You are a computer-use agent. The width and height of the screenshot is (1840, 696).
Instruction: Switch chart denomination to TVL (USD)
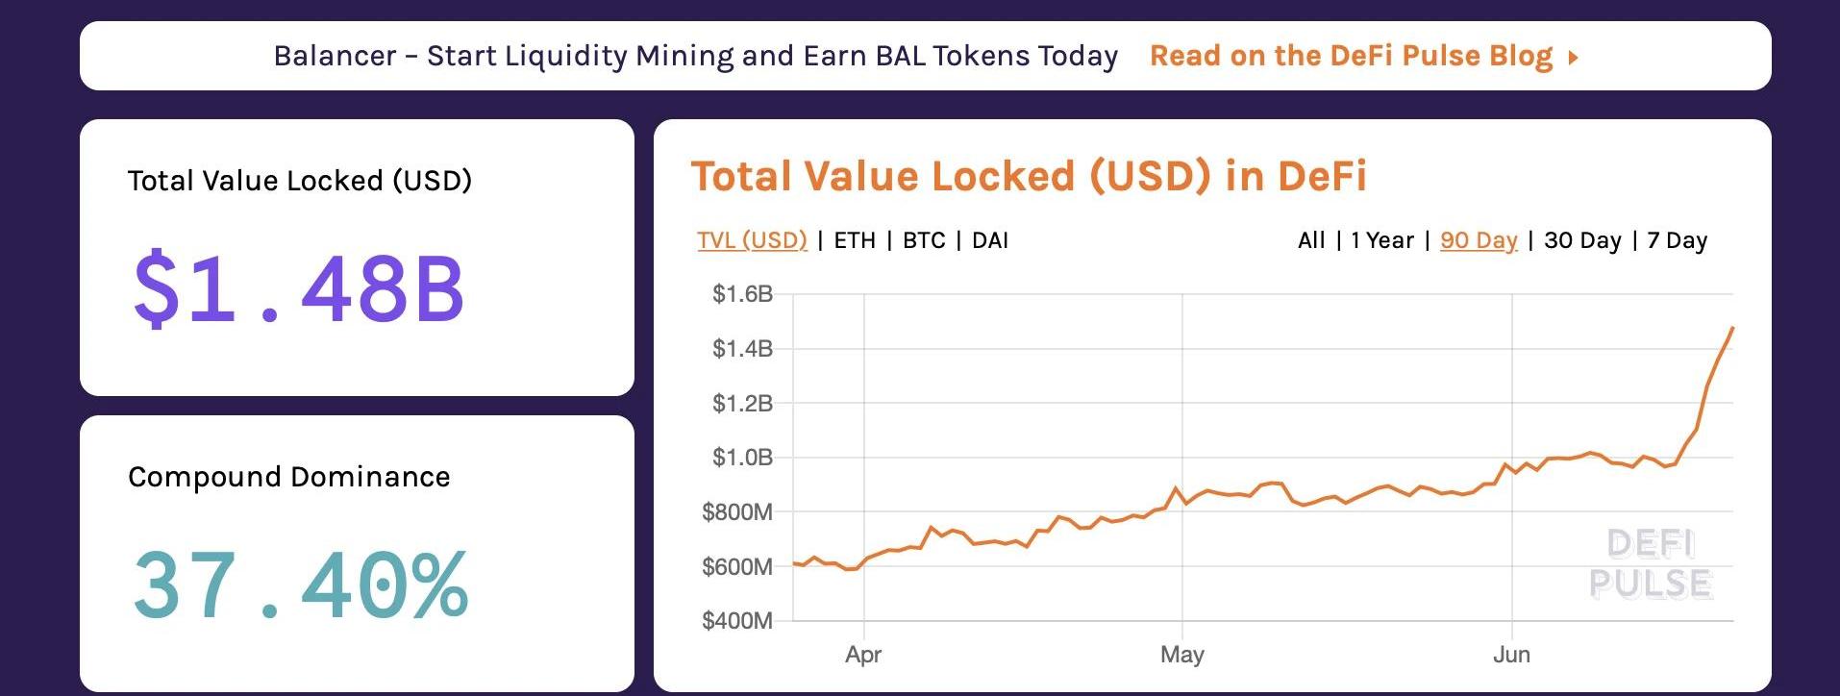point(752,240)
